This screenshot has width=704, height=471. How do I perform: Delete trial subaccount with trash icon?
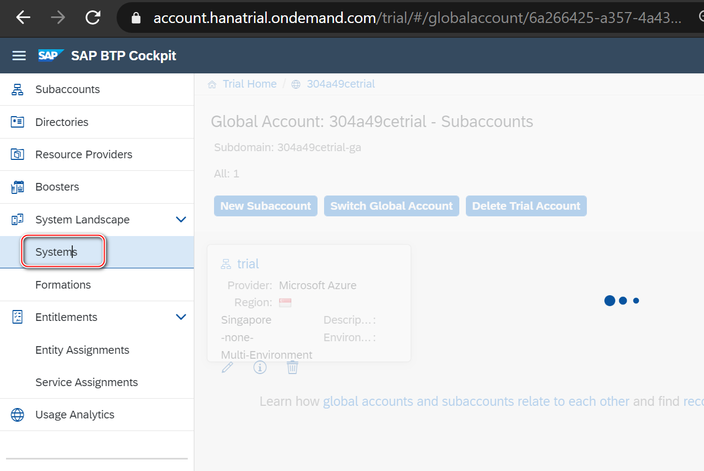click(293, 367)
